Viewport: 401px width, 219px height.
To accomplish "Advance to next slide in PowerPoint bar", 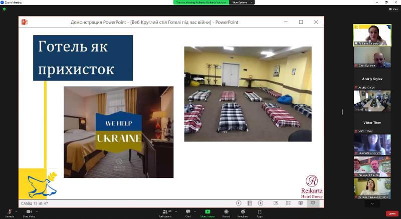I will click(x=260, y=203).
